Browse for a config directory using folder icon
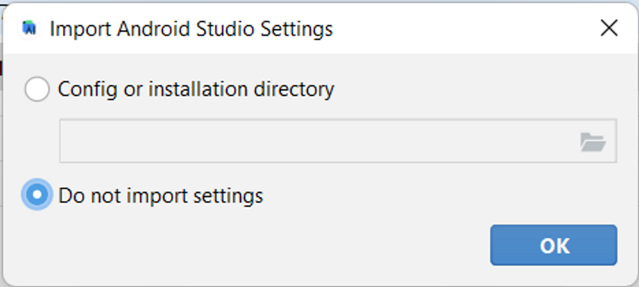 pos(593,141)
